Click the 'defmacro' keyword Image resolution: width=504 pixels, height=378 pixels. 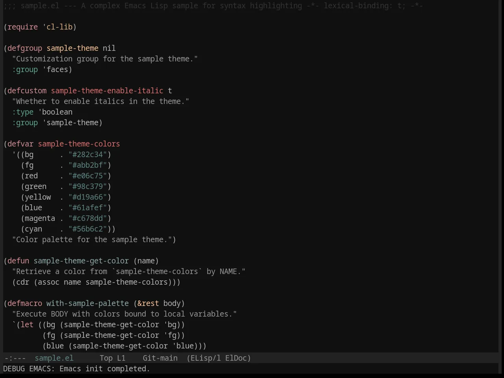[25, 303]
